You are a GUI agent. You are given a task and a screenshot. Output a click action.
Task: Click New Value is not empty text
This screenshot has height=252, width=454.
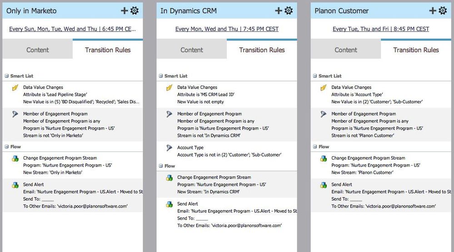click(200, 102)
